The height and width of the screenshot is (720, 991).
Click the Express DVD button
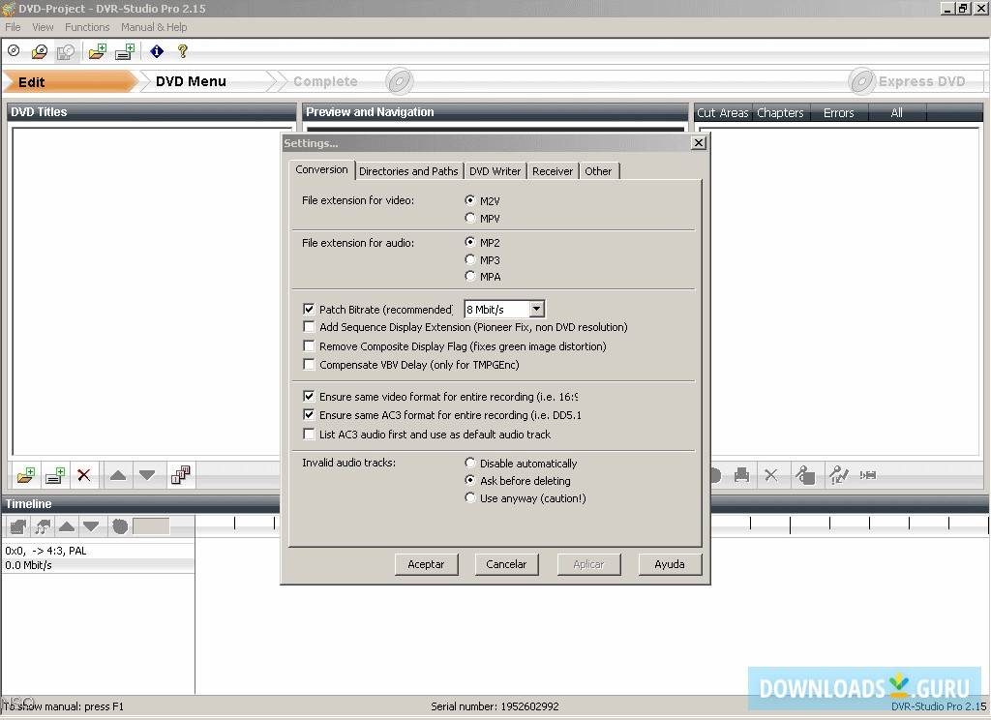tap(921, 81)
